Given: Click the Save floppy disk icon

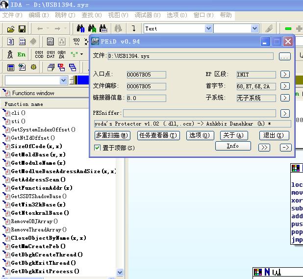Looking at the screenshot, I should [22, 29].
